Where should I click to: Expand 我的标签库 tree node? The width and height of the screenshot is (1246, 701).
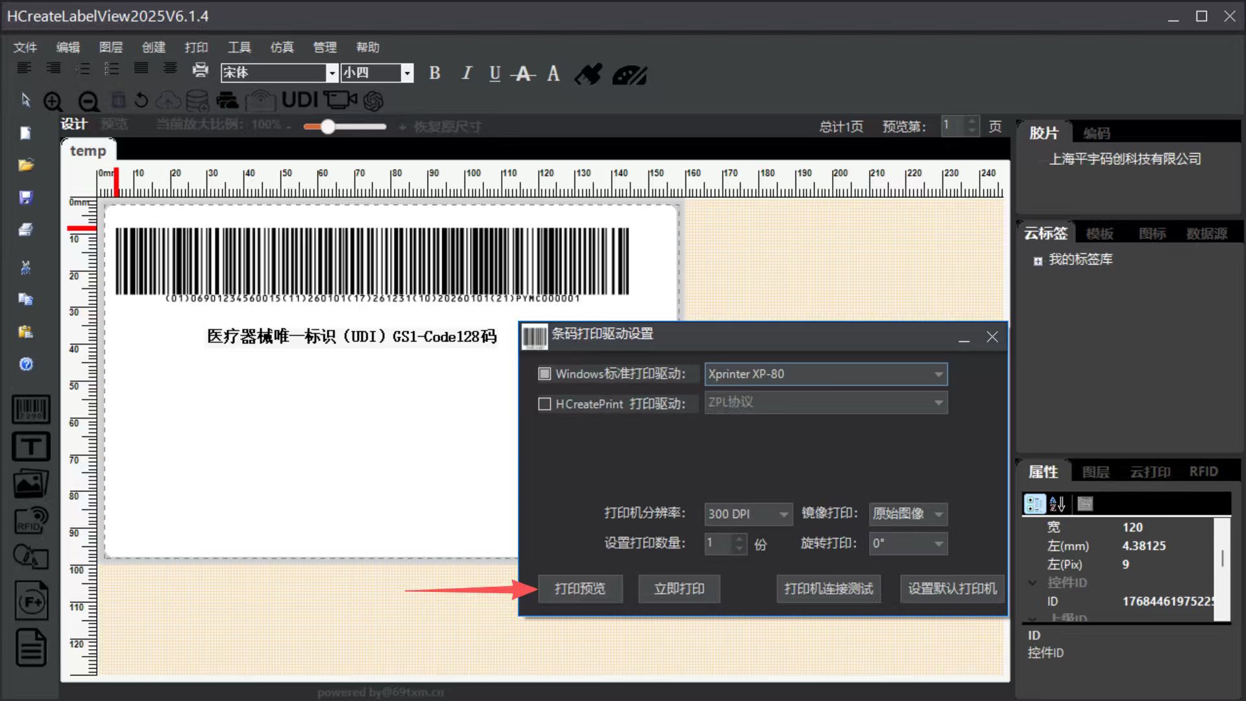coord(1038,261)
